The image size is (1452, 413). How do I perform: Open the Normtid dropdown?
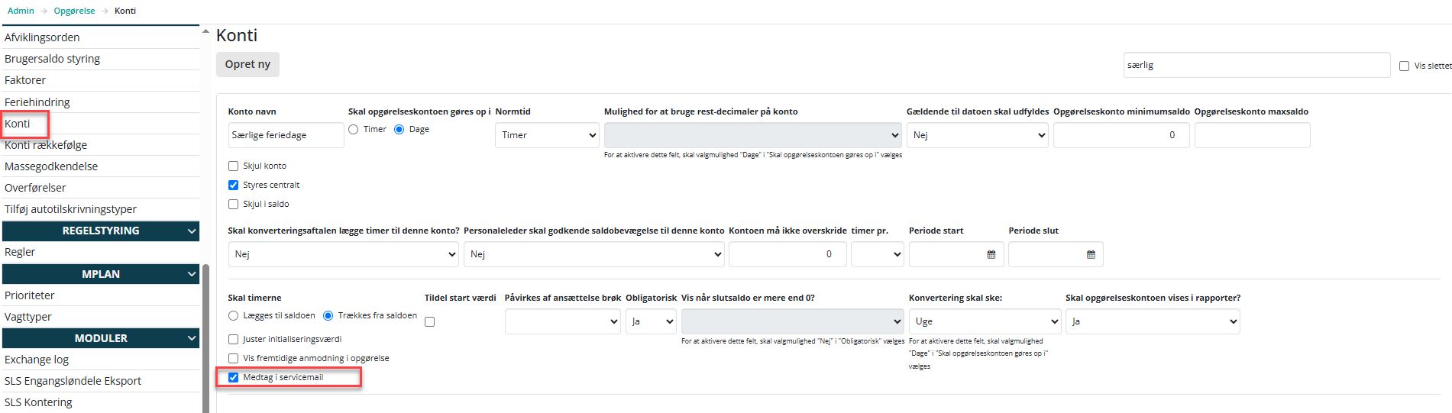[x=547, y=135]
